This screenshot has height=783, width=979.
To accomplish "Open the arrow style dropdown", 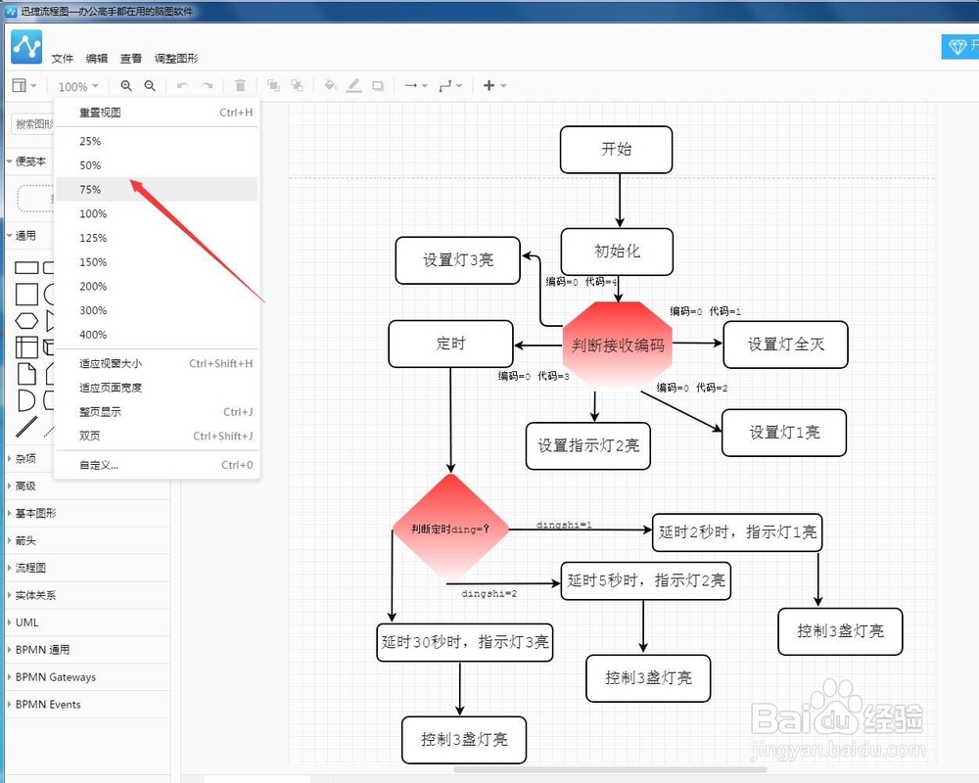I will pyautogui.click(x=413, y=85).
